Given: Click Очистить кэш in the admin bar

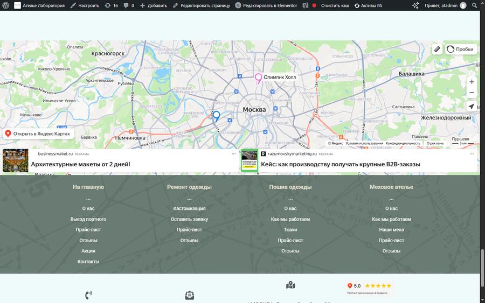Looking at the screenshot, I should click(335, 5).
